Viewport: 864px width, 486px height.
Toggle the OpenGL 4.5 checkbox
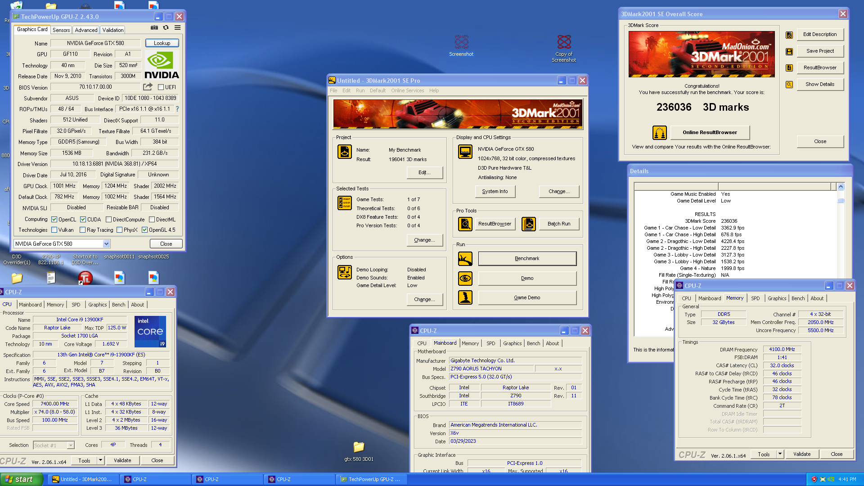point(144,230)
